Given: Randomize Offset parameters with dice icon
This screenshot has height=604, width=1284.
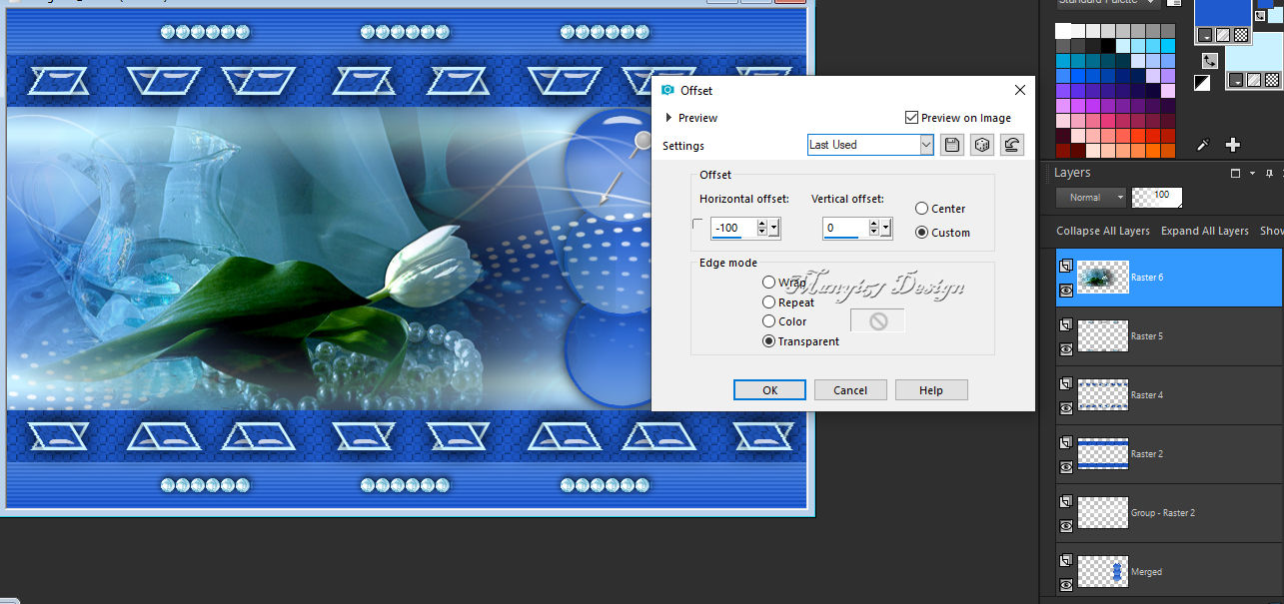Looking at the screenshot, I should [982, 145].
